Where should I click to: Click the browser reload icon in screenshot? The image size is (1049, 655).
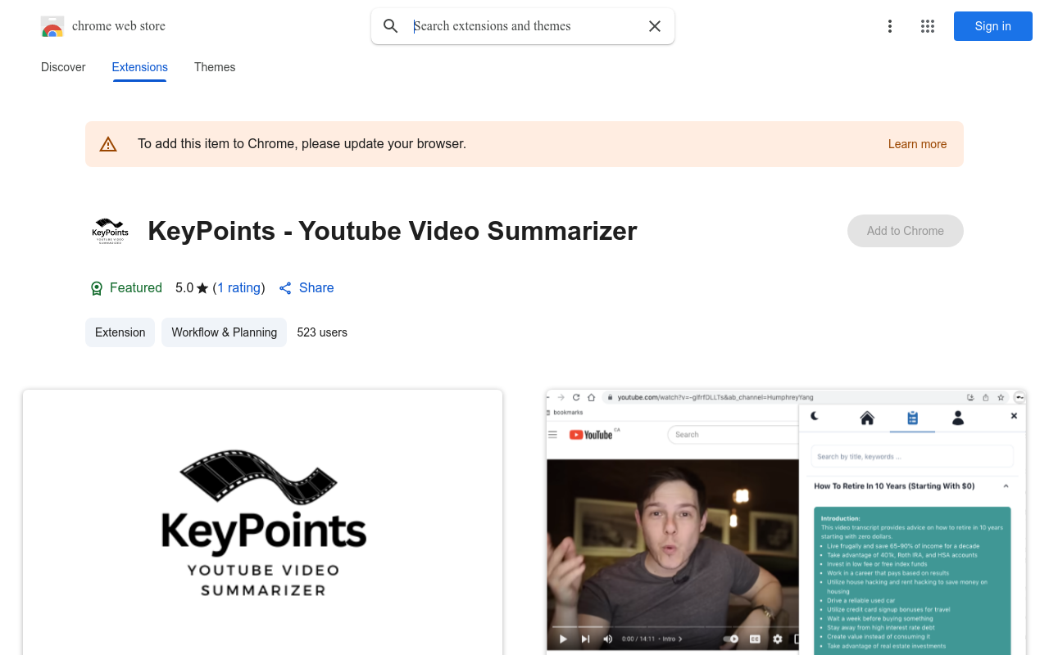576,397
